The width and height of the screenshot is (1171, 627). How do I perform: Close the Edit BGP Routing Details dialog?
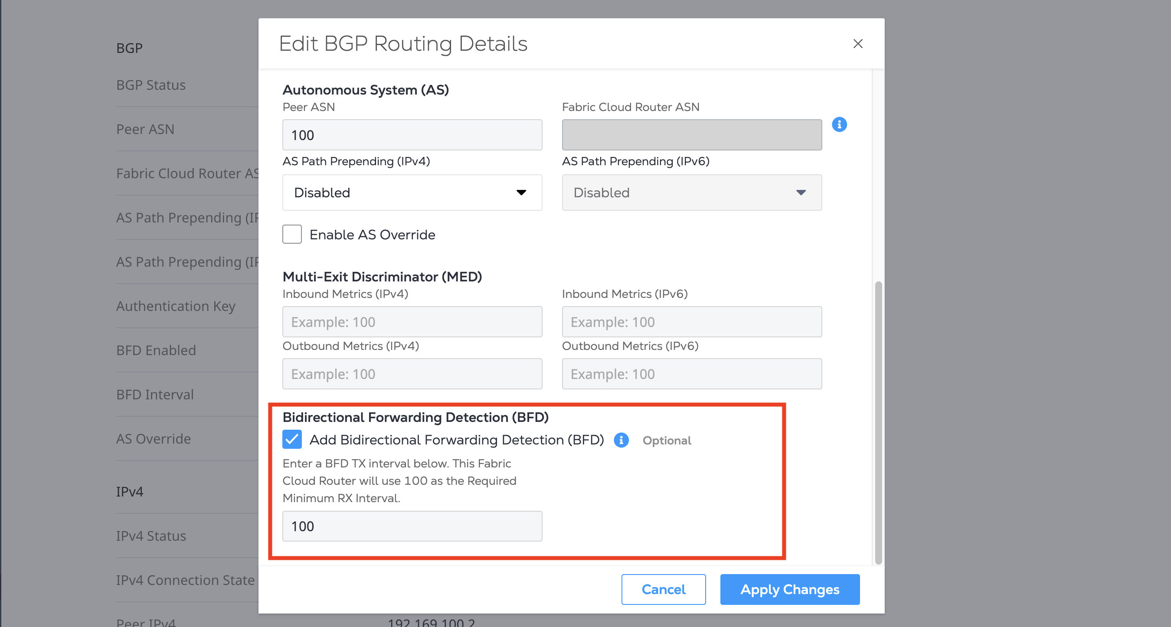[858, 44]
